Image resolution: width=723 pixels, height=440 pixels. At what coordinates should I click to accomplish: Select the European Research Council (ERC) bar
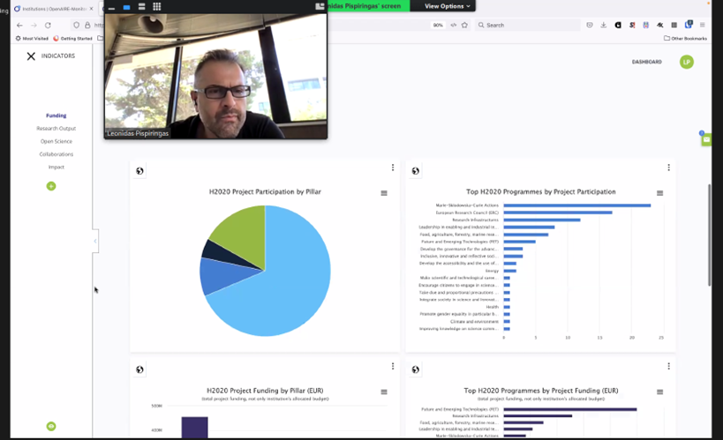tap(558, 213)
